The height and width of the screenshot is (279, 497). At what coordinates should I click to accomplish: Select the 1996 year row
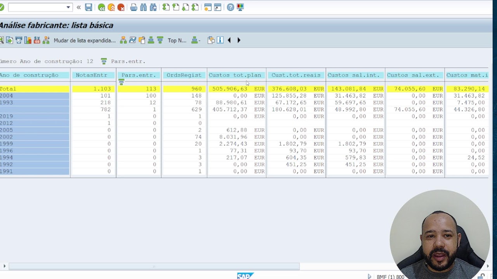(35, 151)
